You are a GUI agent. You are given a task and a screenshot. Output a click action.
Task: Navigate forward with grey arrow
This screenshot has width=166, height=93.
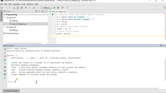(x=38, y=8)
